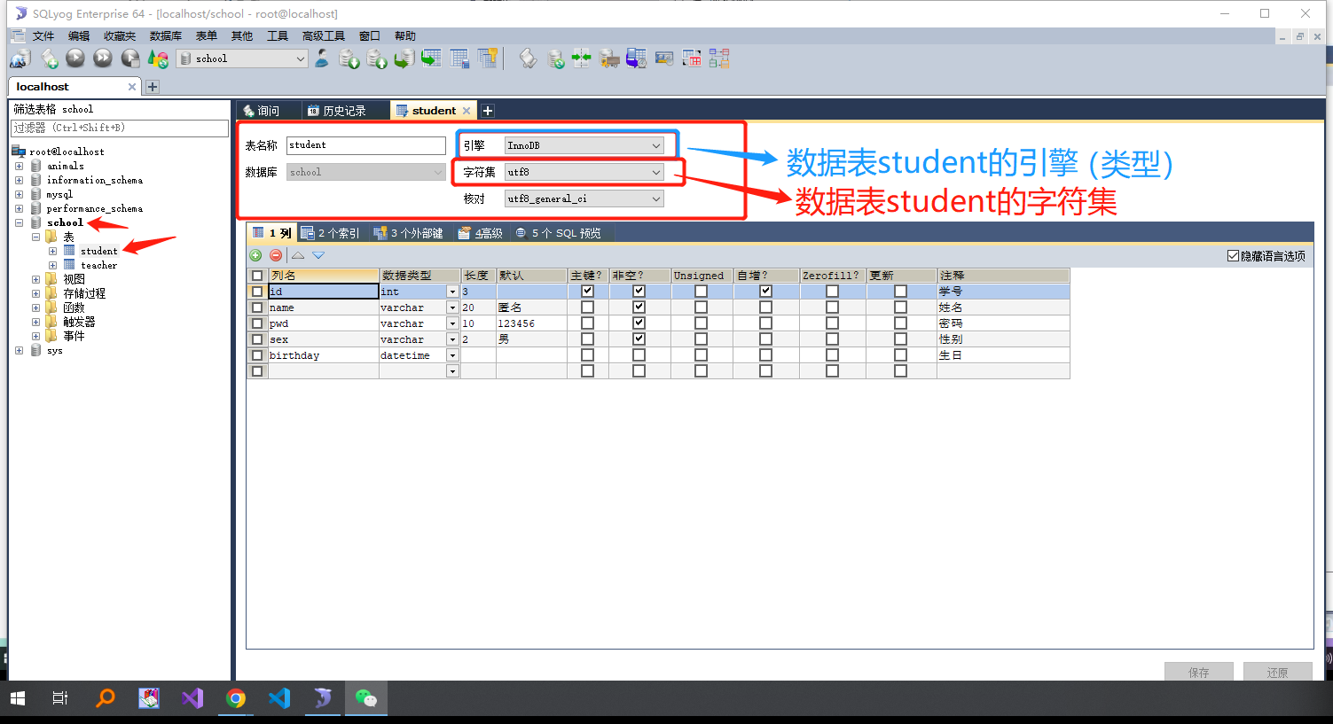Open the 文件 menu
This screenshot has width=1333, height=724.
tap(43, 36)
